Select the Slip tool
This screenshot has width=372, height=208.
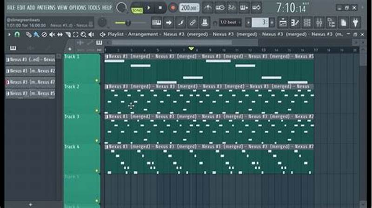(60, 35)
